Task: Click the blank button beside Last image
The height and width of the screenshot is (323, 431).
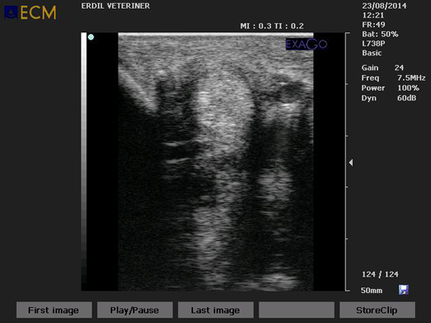Action: point(297,310)
